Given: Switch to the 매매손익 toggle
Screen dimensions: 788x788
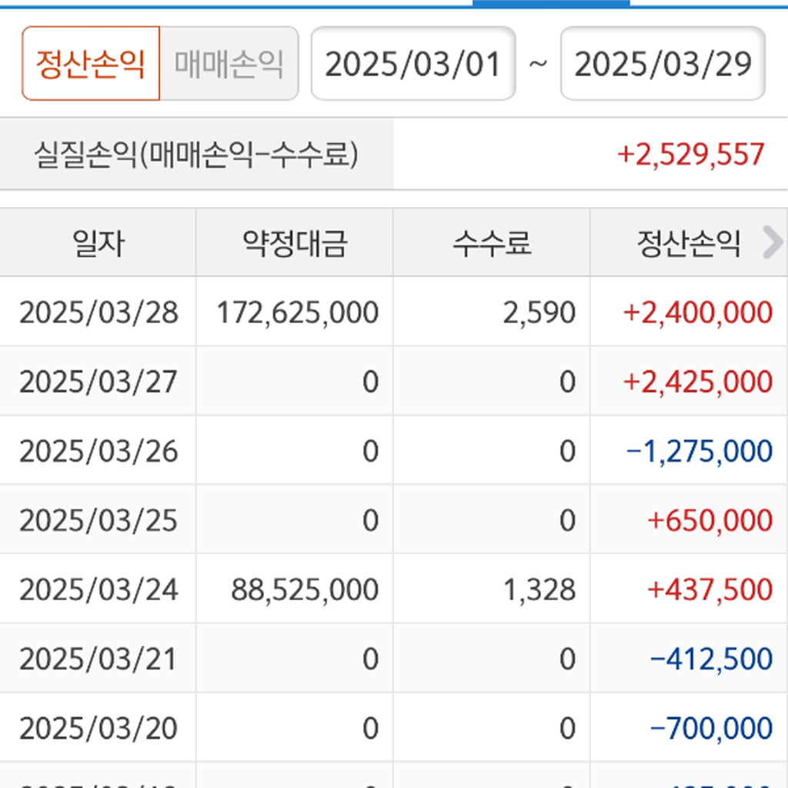Looking at the screenshot, I should tap(229, 64).
